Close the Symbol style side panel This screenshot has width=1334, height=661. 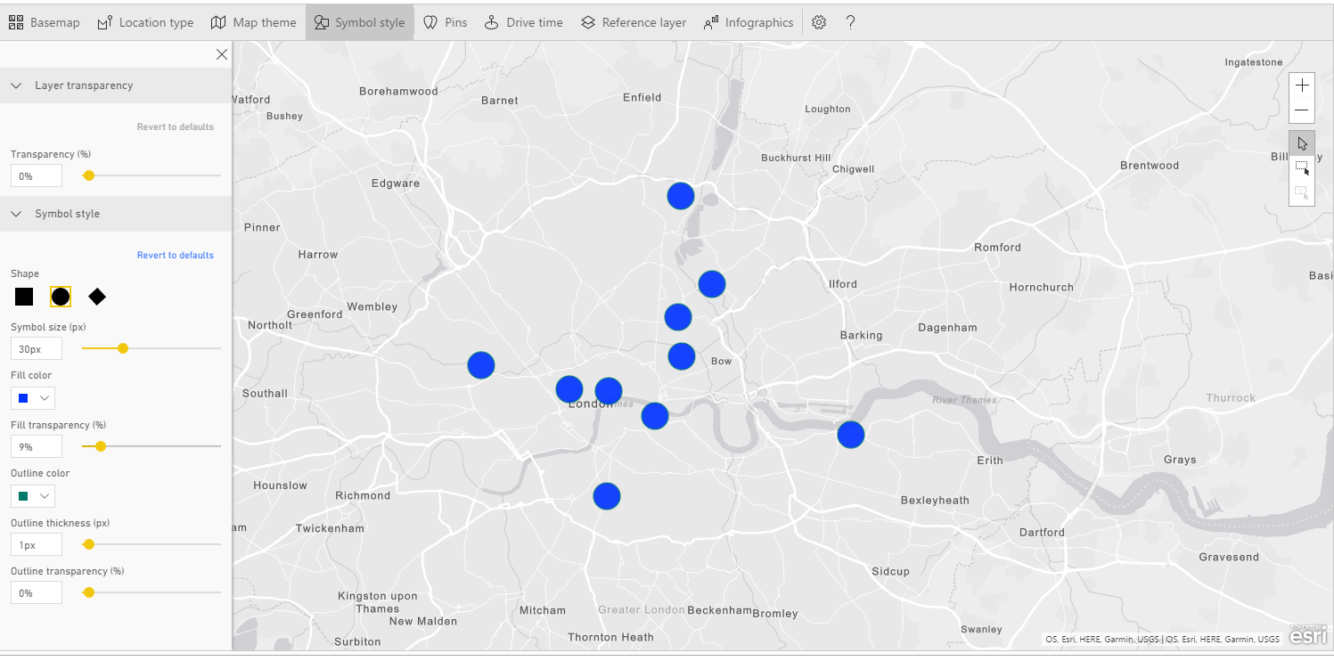click(222, 54)
